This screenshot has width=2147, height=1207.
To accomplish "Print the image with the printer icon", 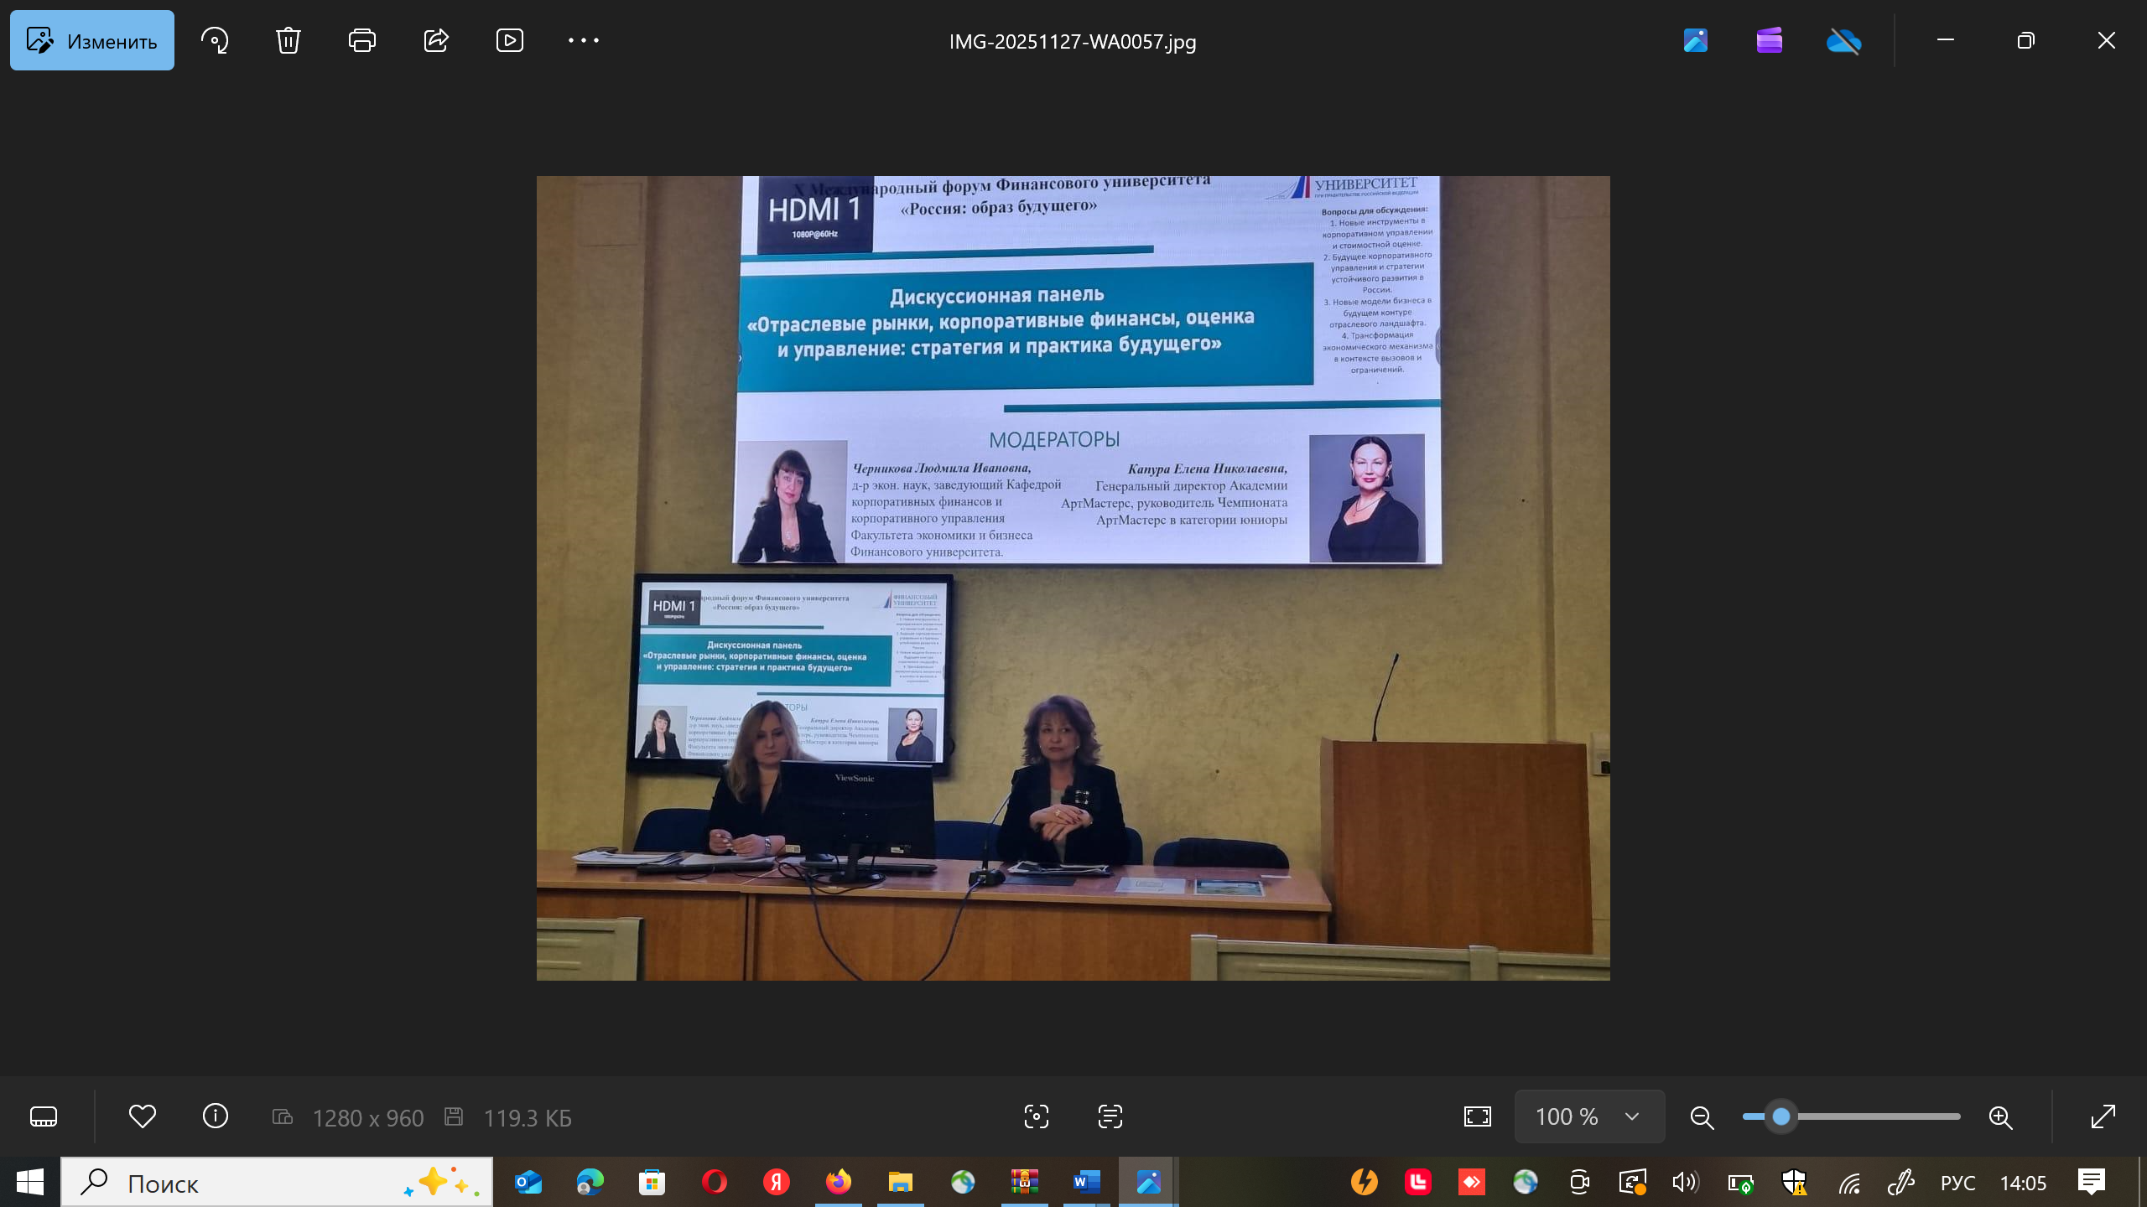I will (x=361, y=40).
